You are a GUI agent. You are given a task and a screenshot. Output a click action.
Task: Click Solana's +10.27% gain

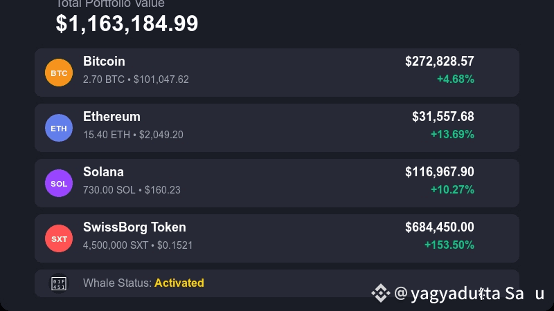click(452, 189)
